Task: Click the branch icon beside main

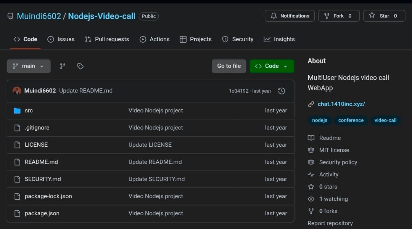Action: point(62,66)
